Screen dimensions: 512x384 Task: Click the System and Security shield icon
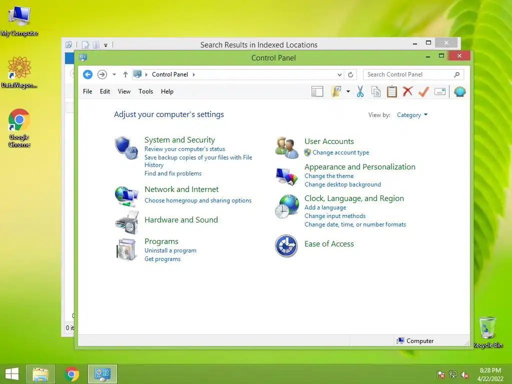tap(126, 147)
